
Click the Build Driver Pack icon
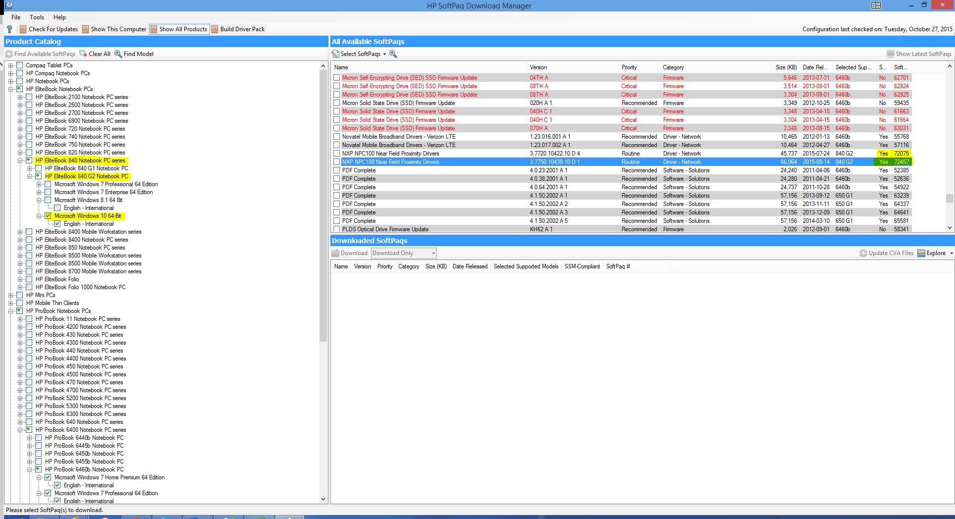pyautogui.click(x=215, y=29)
